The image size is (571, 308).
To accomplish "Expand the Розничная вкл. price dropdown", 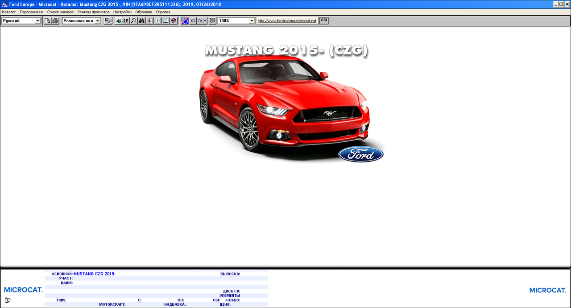I will pyautogui.click(x=98, y=21).
